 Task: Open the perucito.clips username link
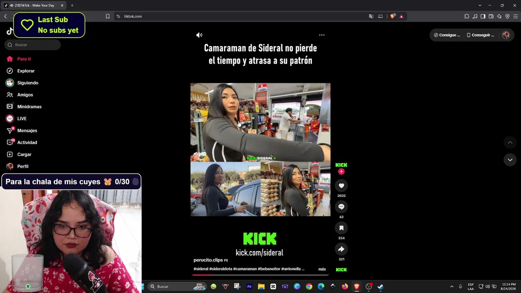pos(208,260)
